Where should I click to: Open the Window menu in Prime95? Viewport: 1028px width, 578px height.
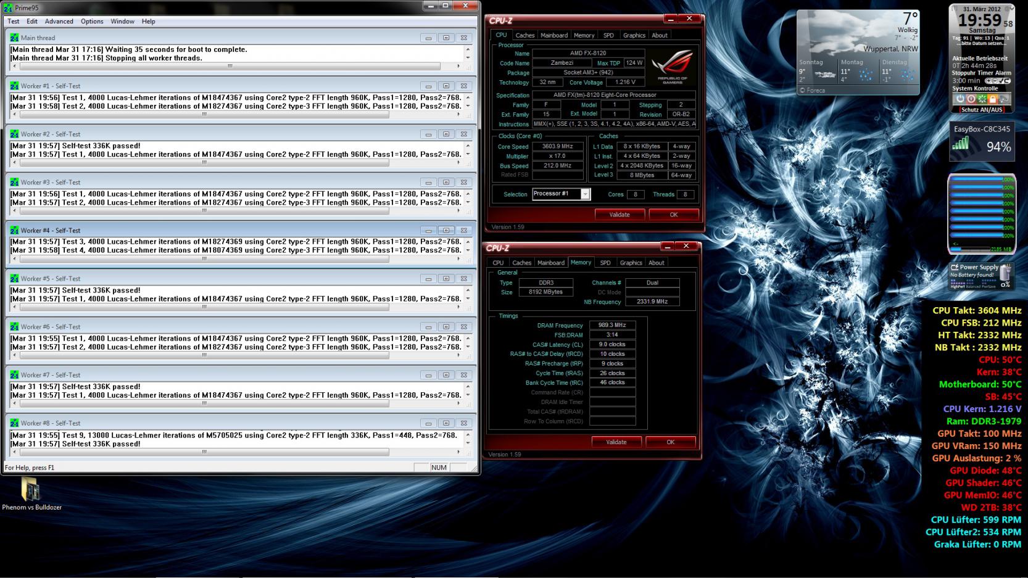pos(122,22)
